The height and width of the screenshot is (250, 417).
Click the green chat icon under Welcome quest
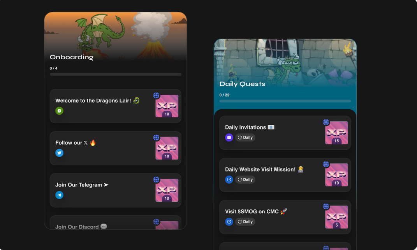(x=59, y=111)
